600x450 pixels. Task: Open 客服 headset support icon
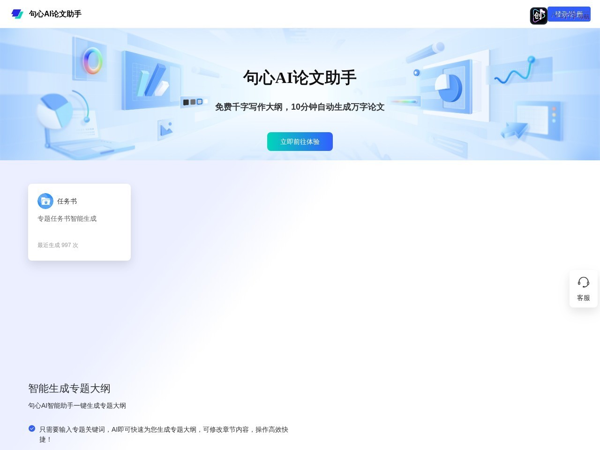pyautogui.click(x=584, y=282)
